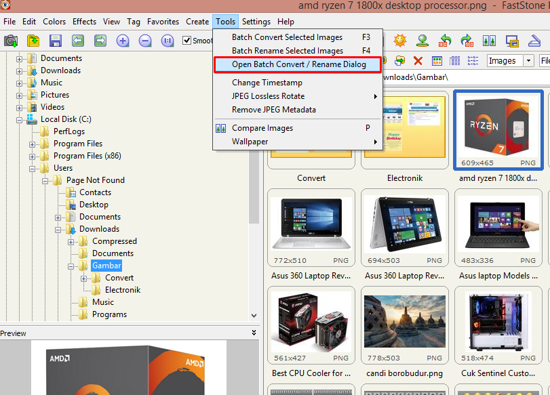Click the move-to-folder icon with green arrow
The image size is (550, 395).
(399, 61)
